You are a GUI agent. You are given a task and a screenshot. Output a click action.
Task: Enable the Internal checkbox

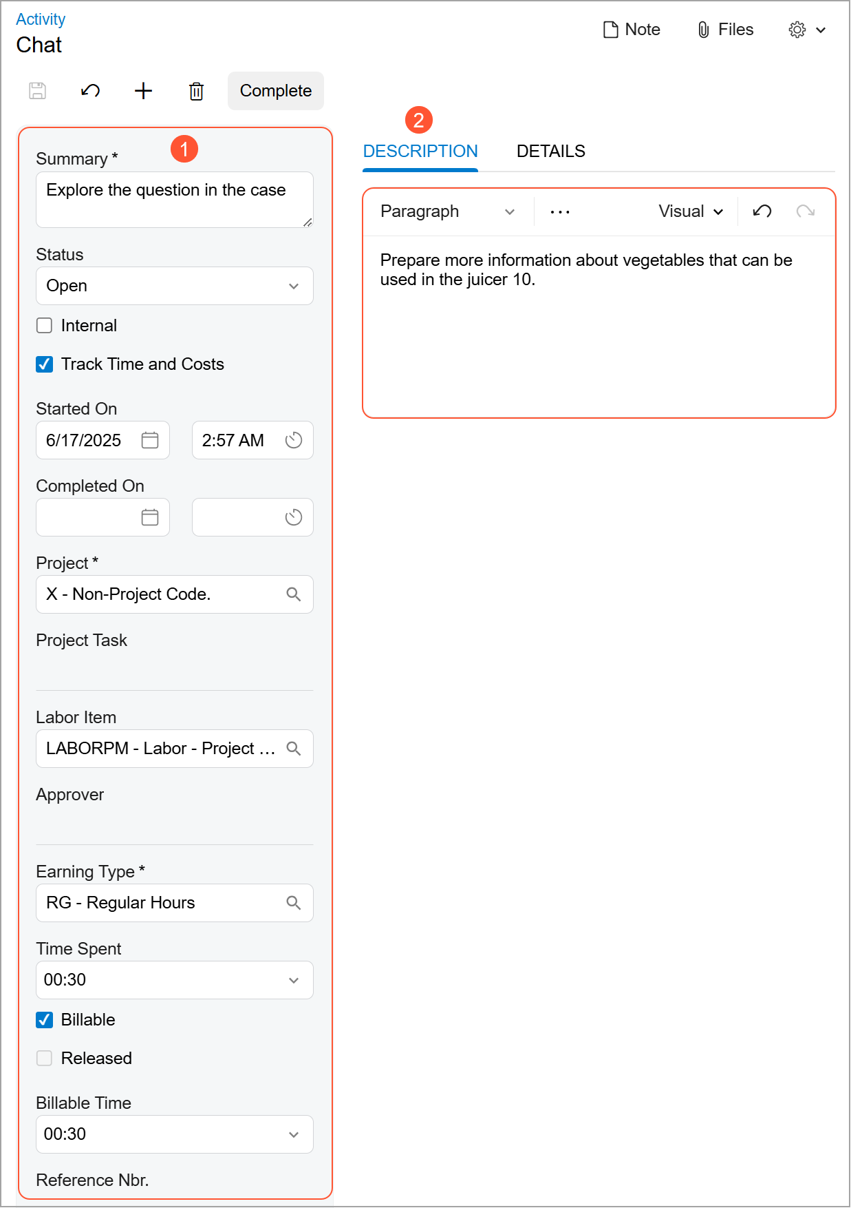45,326
